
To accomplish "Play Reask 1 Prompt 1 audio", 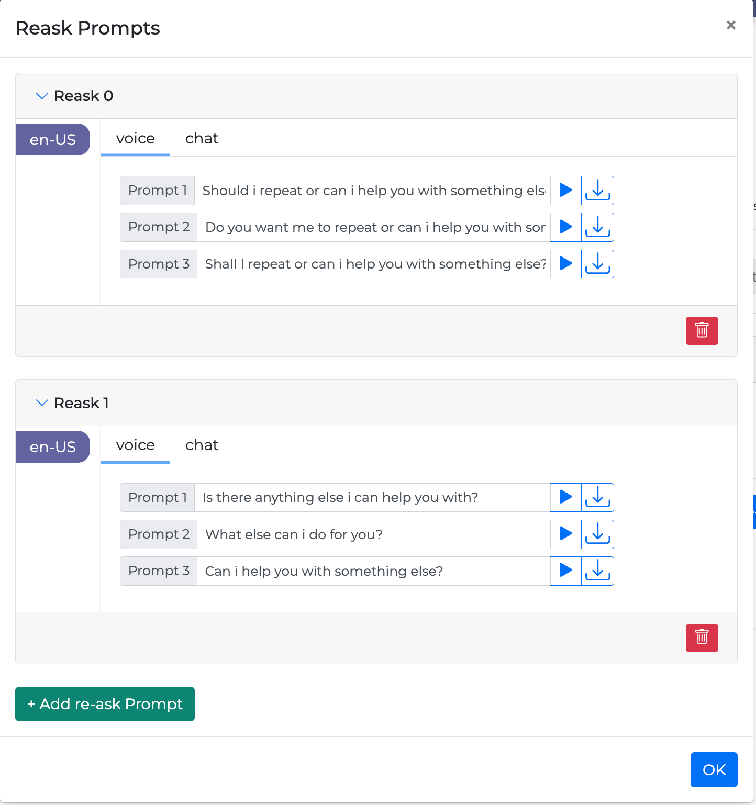I will tap(565, 497).
